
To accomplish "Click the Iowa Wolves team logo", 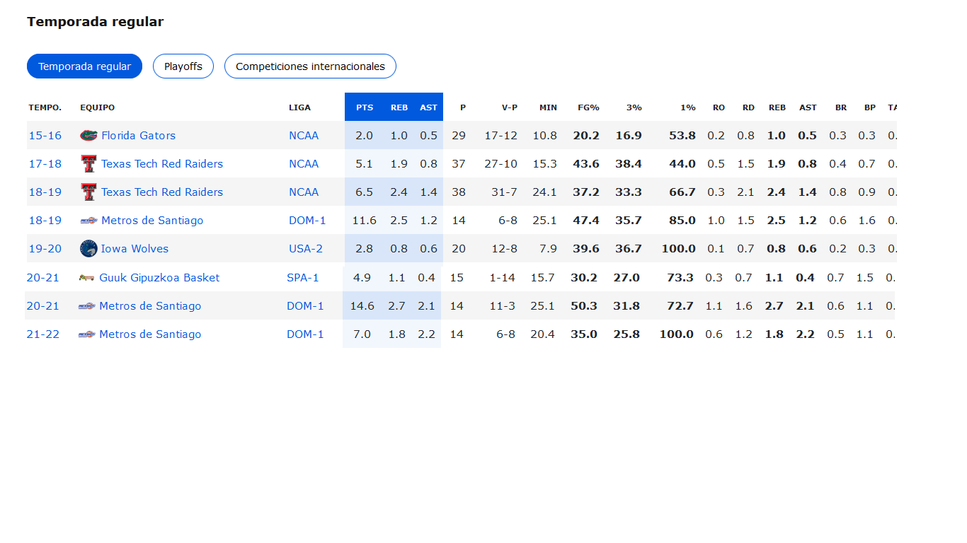I will (88, 249).
